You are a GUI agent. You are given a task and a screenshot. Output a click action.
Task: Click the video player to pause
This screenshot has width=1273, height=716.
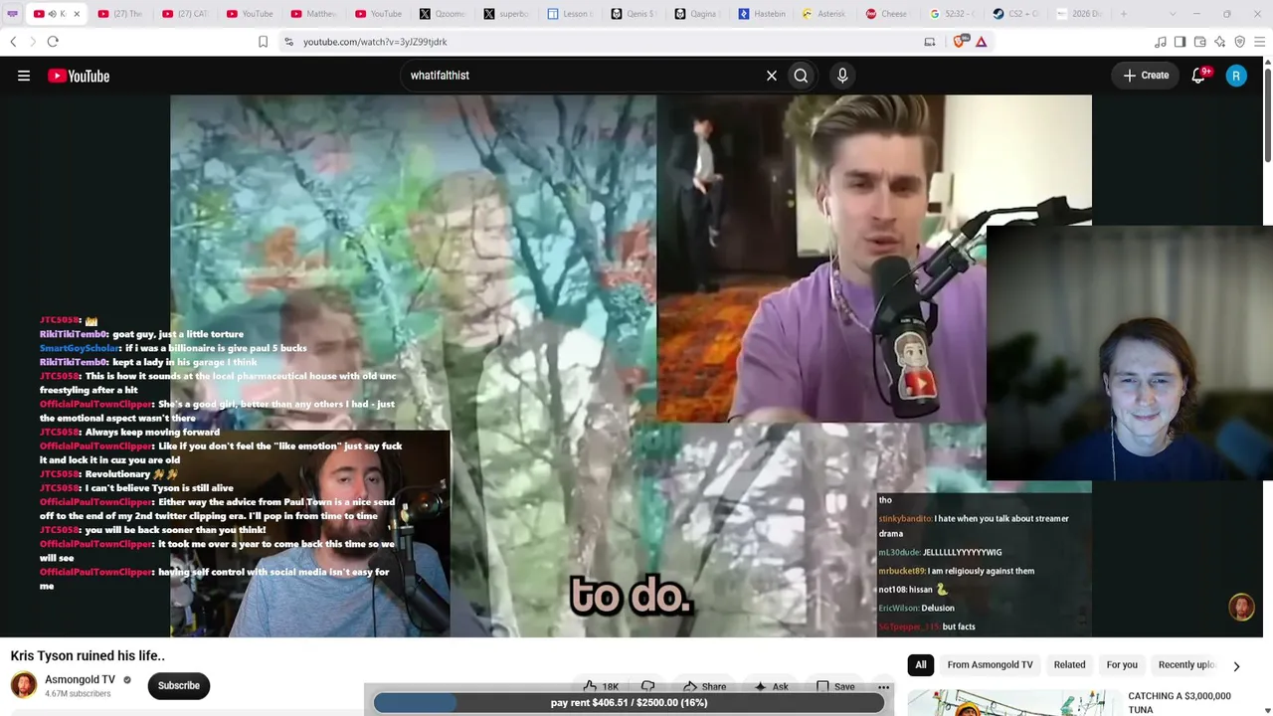coord(631,366)
